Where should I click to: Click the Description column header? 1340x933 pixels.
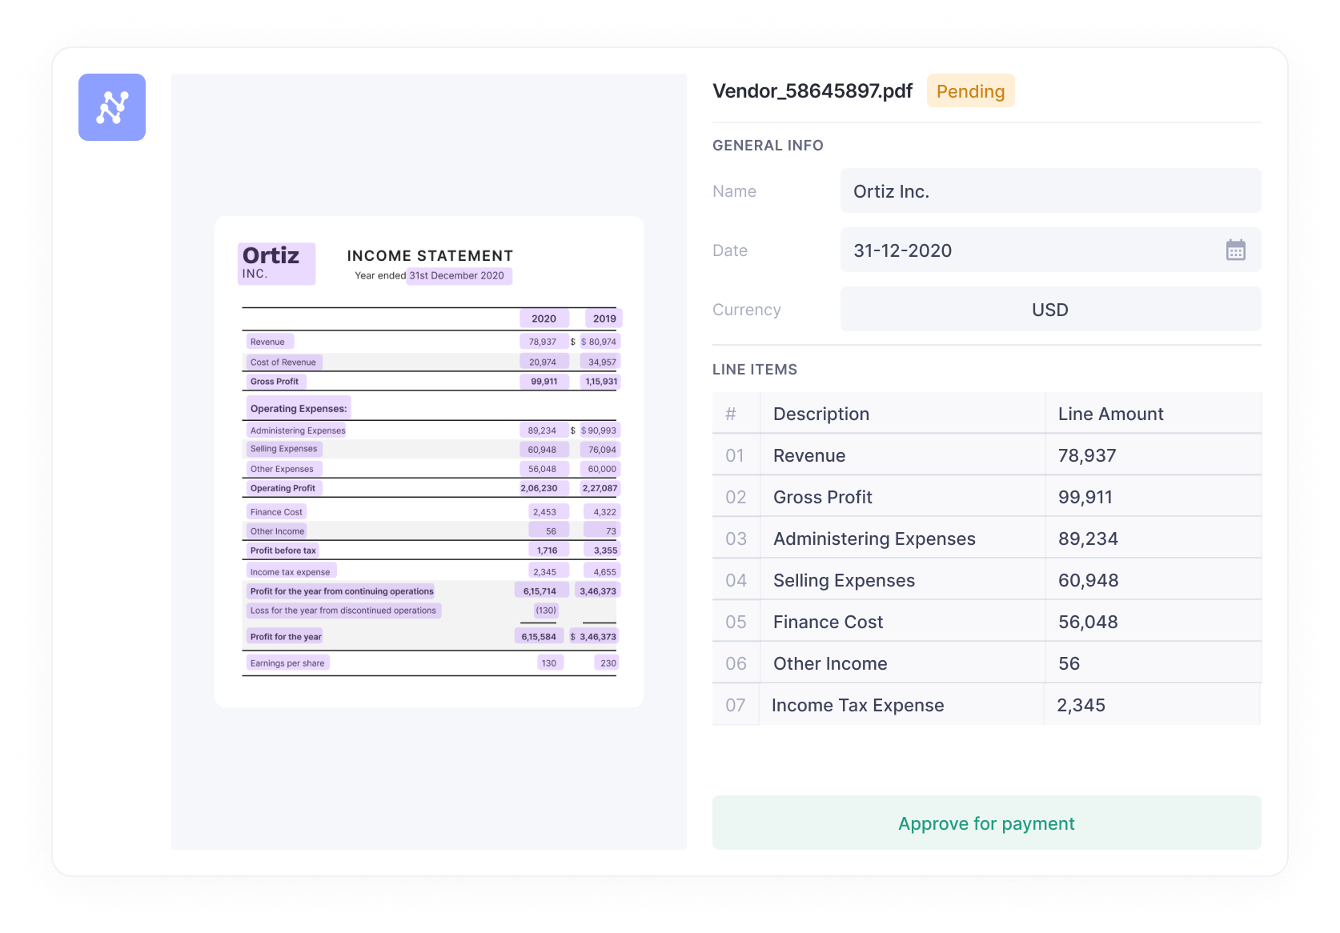[x=820, y=414]
